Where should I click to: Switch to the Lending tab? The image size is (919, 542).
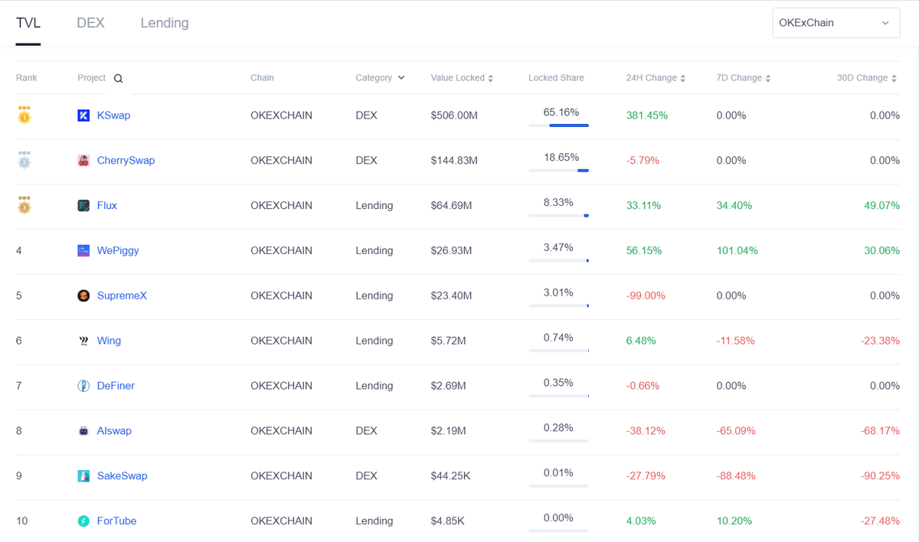coord(165,23)
